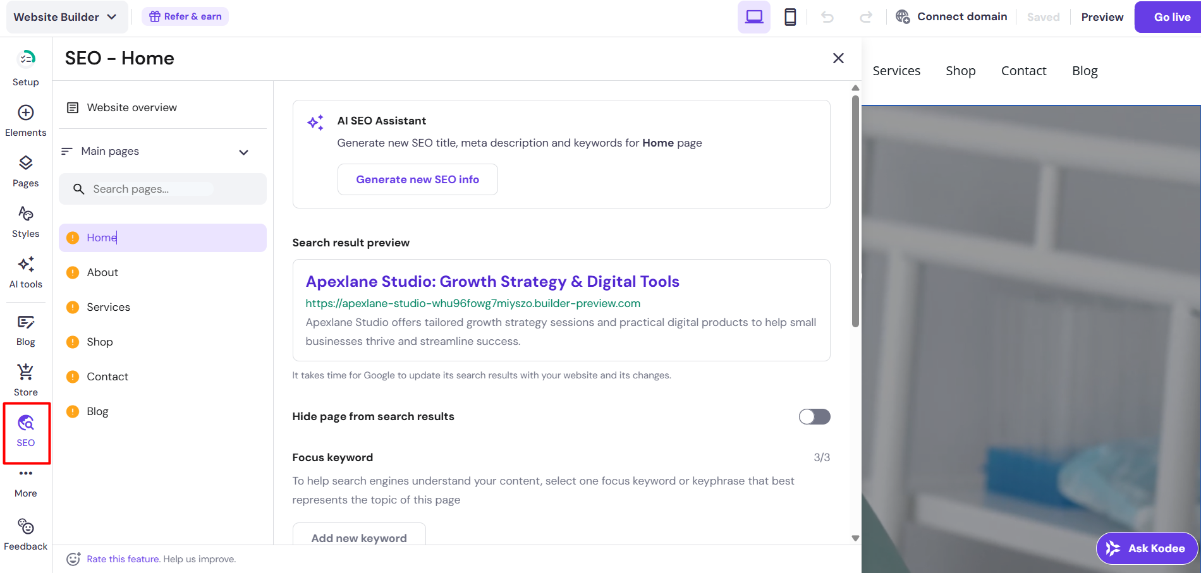Click the Rate this feature link

click(123, 559)
